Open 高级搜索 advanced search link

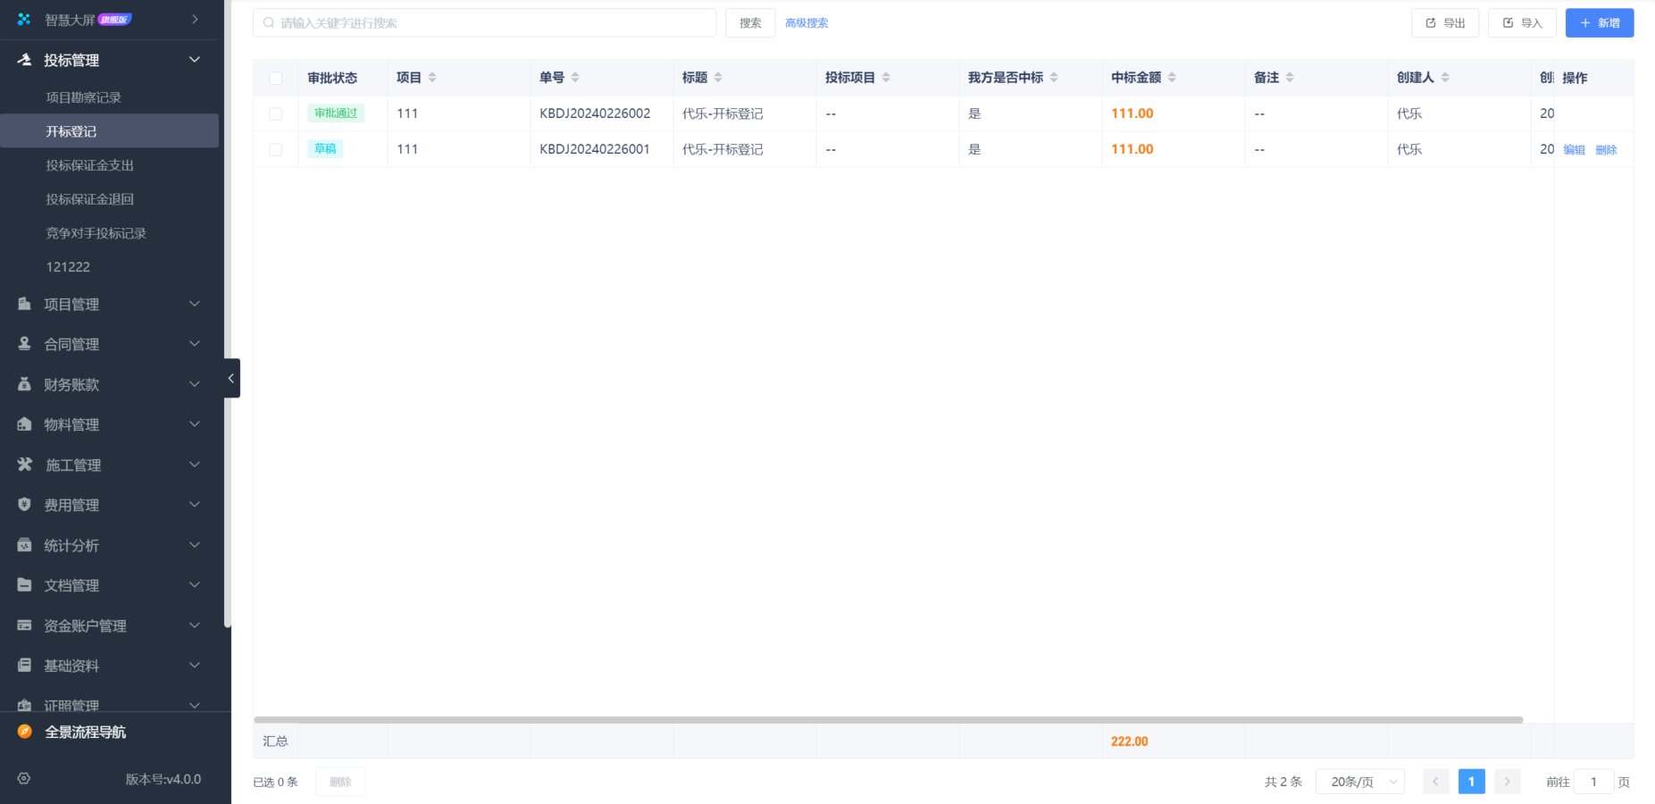coord(806,22)
